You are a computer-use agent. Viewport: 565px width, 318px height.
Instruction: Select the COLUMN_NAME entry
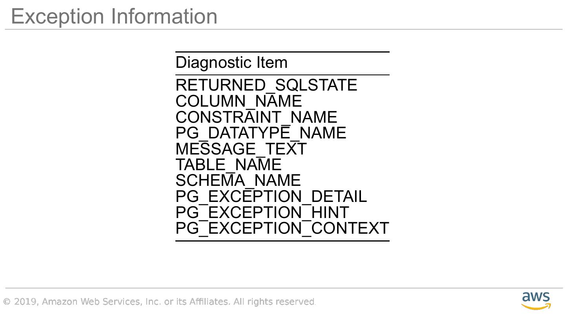coord(239,101)
